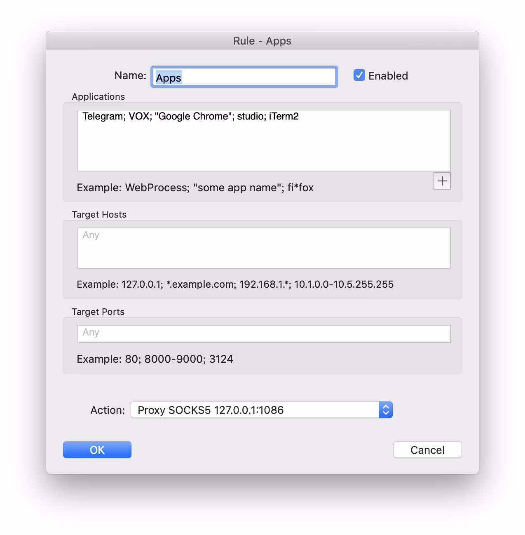525x535 pixels.
Task: Click the "Action:" label
Action: 108,410
